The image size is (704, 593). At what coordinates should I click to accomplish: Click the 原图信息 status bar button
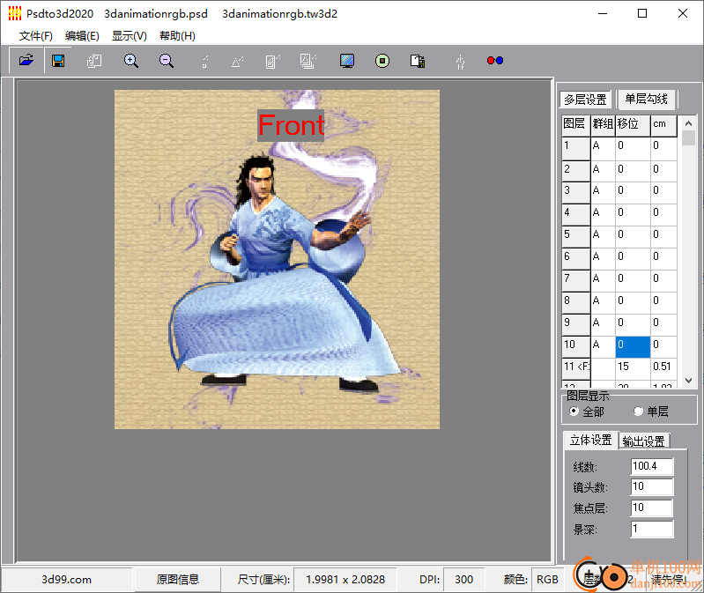coord(178,580)
